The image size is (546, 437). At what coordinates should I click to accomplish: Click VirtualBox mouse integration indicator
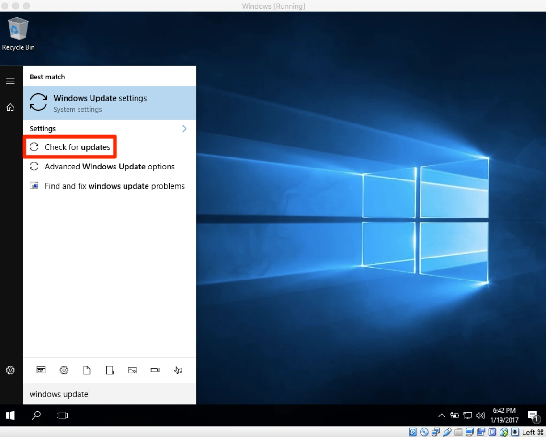(503, 432)
